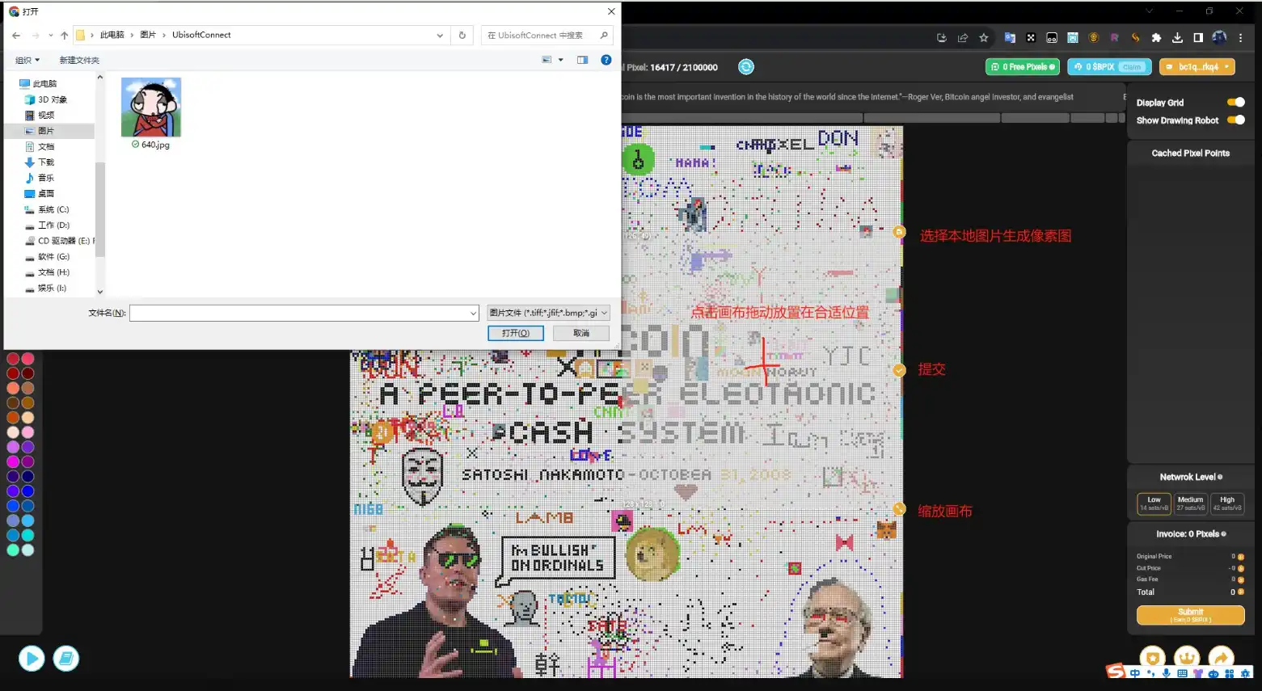Viewport: 1262px width, 691px height.
Task: Disable the Show Drawing Robot switch
Action: [x=1235, y=120]
